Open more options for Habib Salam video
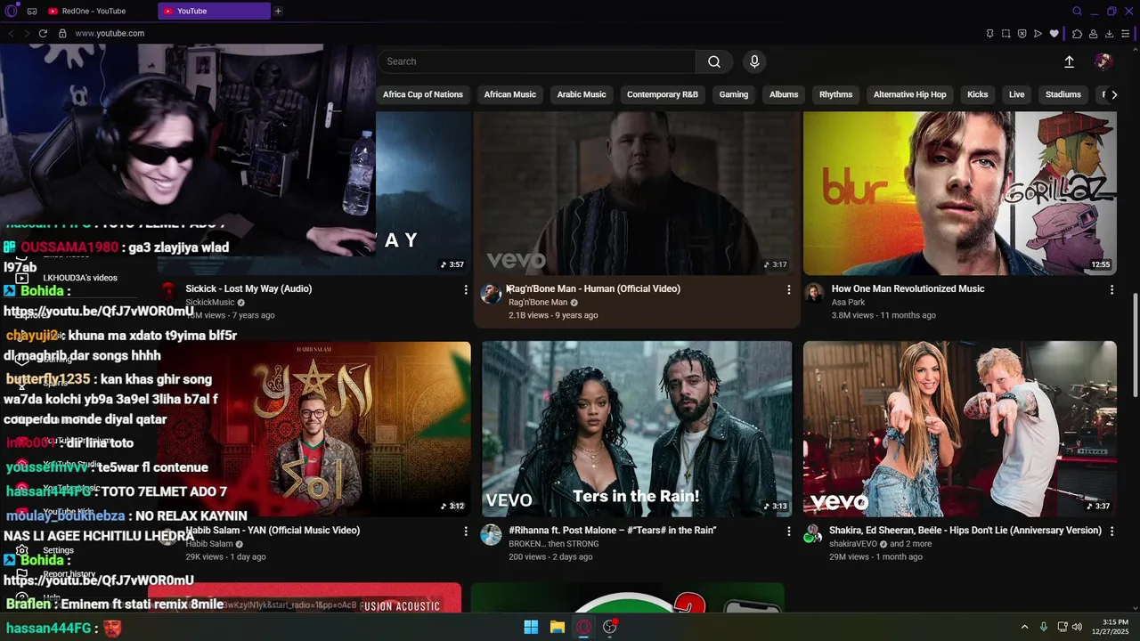 [466, 531]
